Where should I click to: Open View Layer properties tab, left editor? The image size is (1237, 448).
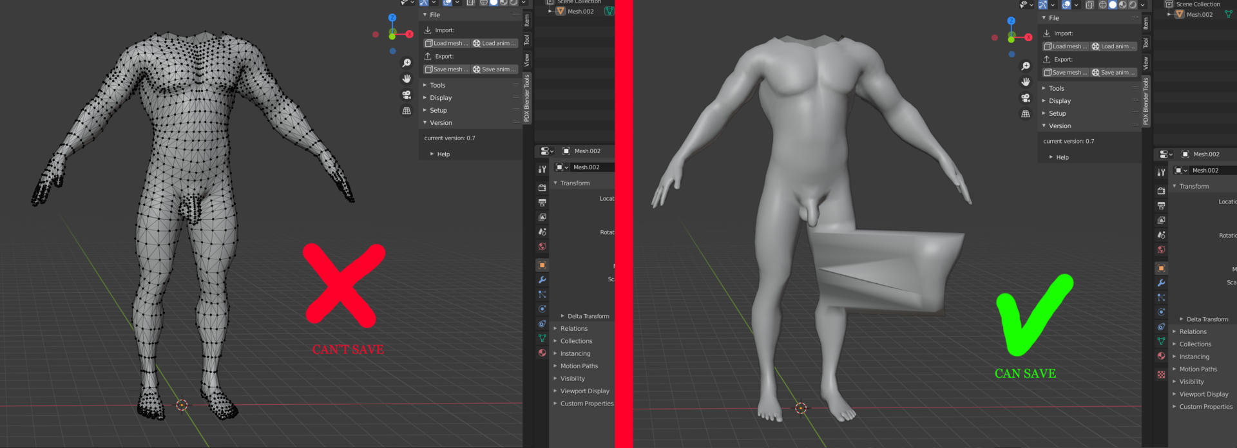(x=542, y=217)
